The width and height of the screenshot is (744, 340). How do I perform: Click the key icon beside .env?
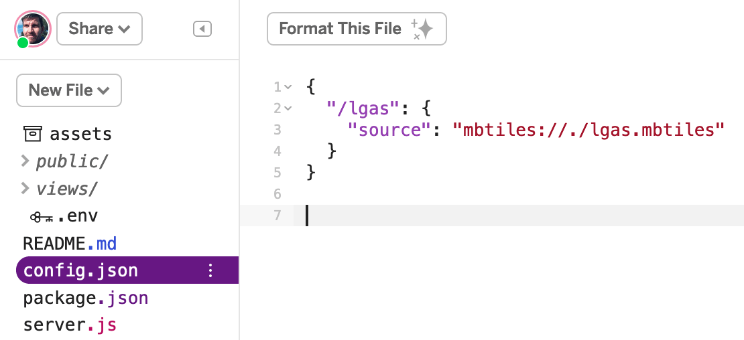point(41,217)
